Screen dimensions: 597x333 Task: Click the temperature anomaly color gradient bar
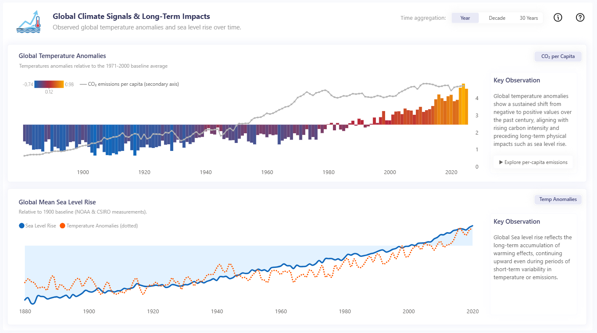pos(49,84)
